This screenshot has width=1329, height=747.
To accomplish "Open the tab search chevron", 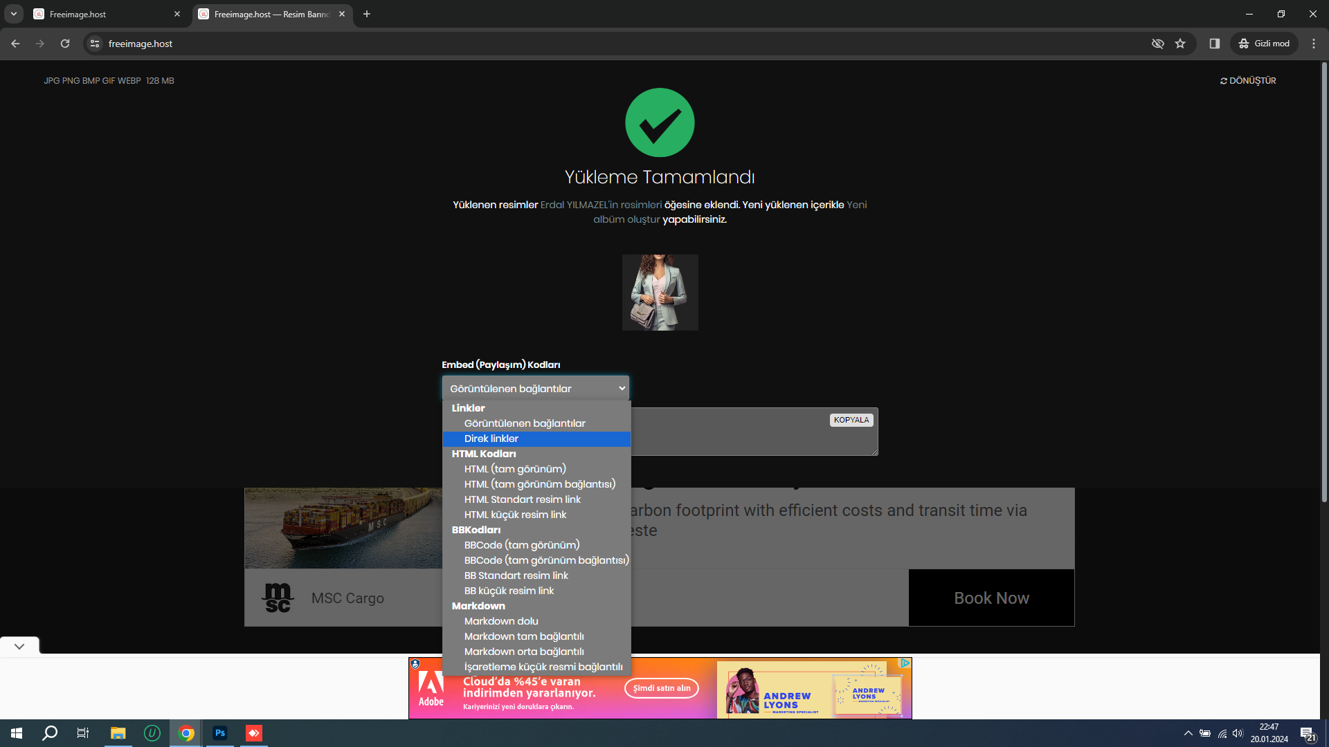I will click(x=13, y=14).
